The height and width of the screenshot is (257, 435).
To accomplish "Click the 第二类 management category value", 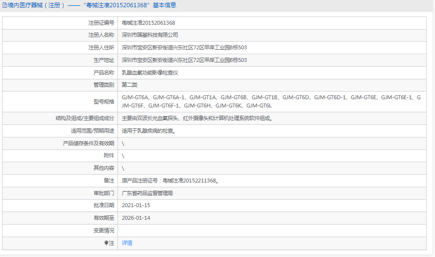I will click(130, 85).
